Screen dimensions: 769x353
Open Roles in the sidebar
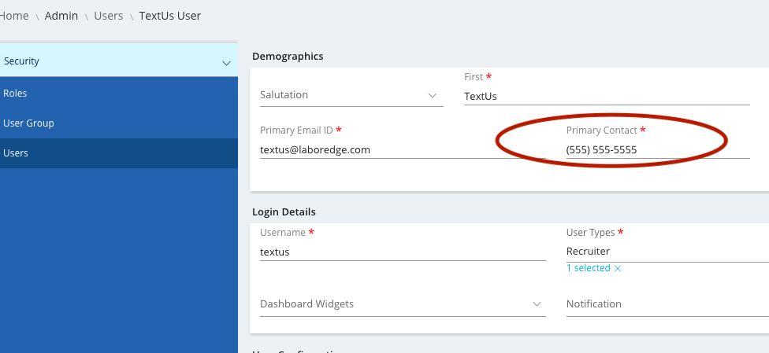click(x=16, y=94)
